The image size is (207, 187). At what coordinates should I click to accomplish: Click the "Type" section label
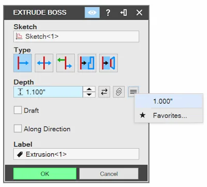click(x=22, y=50)
